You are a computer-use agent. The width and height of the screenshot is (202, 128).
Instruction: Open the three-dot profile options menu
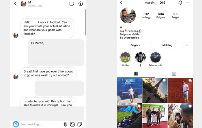click(x=187, y=3)
